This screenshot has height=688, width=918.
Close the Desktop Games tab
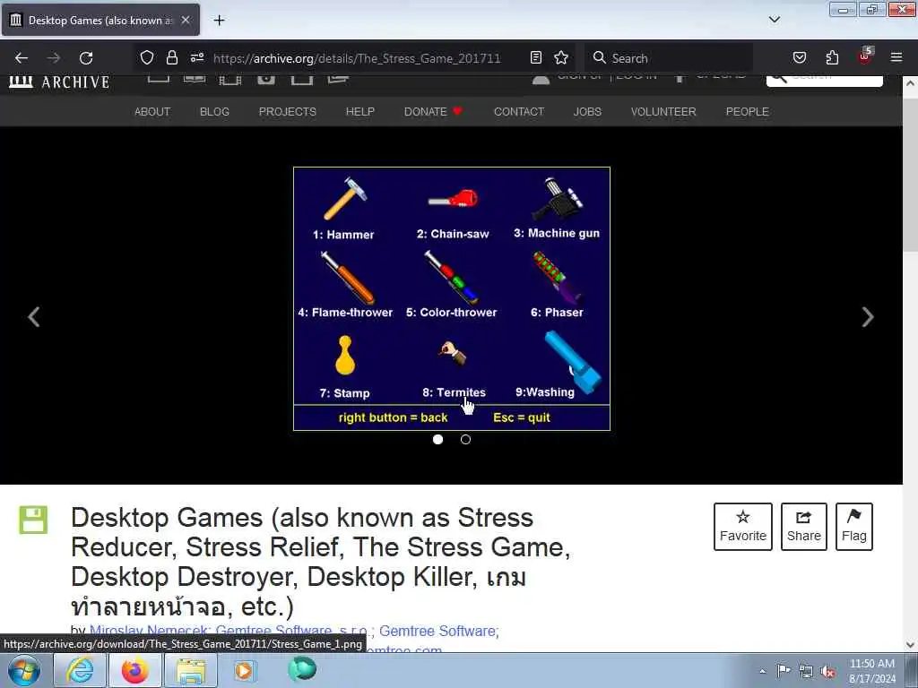[186, 20]
